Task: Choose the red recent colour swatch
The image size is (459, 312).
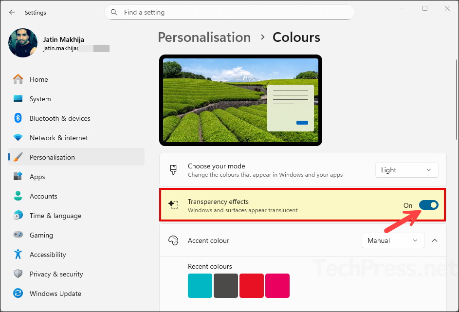Action: click(252, 286)
